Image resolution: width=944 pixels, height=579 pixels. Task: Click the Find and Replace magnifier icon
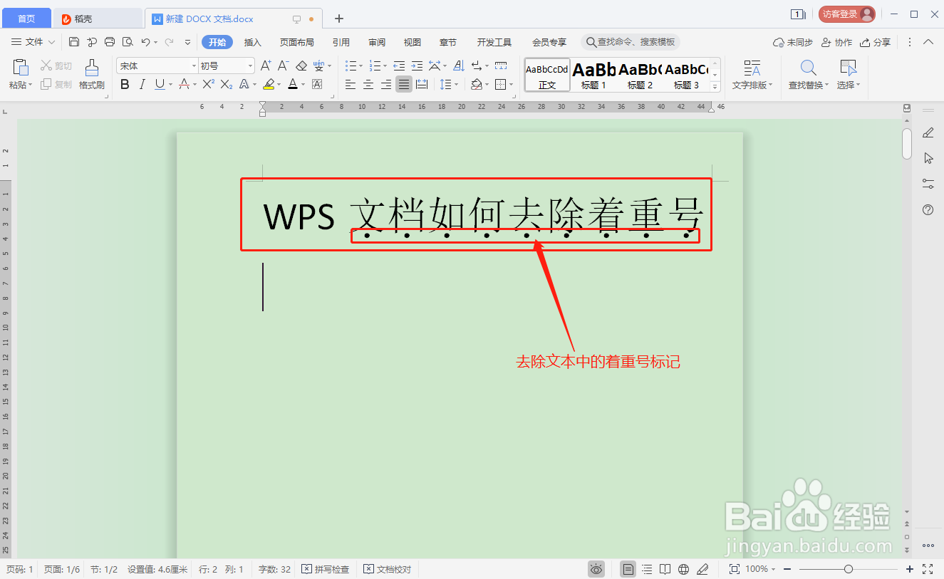pyautogui.click(x=808, y=68)
